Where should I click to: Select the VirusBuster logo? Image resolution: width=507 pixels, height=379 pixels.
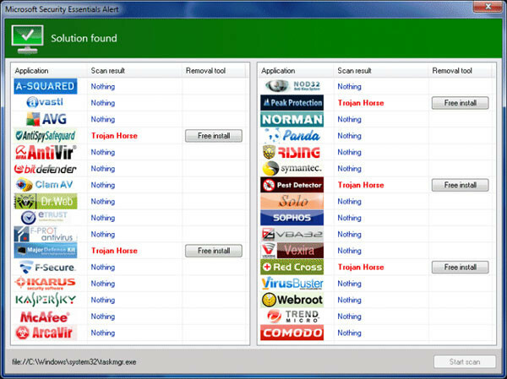(x=292, y=284)
